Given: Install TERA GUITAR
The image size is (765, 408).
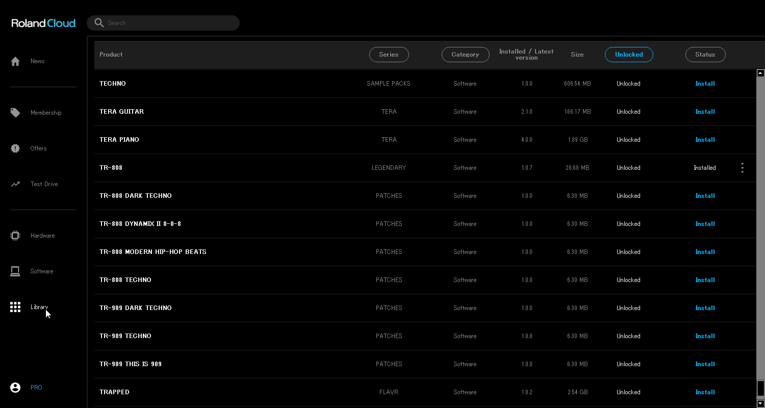Looking at the screenshot, I should coord(705,112).
